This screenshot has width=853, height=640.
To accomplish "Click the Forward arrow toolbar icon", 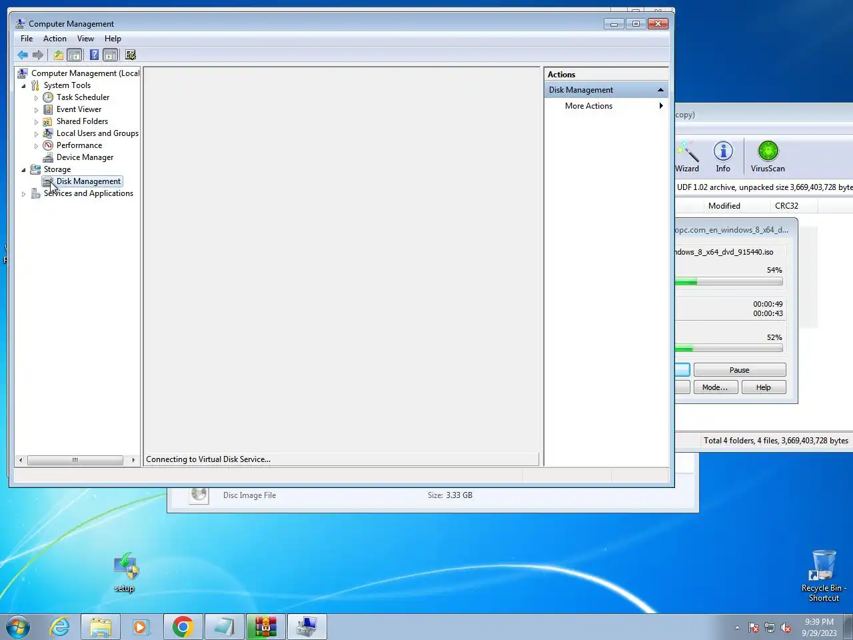I will (x=38, y=55).
